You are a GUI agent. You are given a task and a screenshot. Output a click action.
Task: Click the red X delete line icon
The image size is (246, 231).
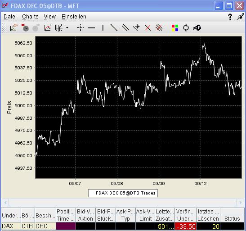[148, 28]
